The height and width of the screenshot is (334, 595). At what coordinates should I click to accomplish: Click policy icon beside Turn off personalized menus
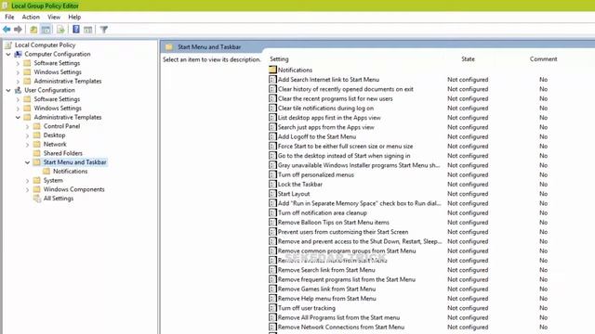click(272, 174)
